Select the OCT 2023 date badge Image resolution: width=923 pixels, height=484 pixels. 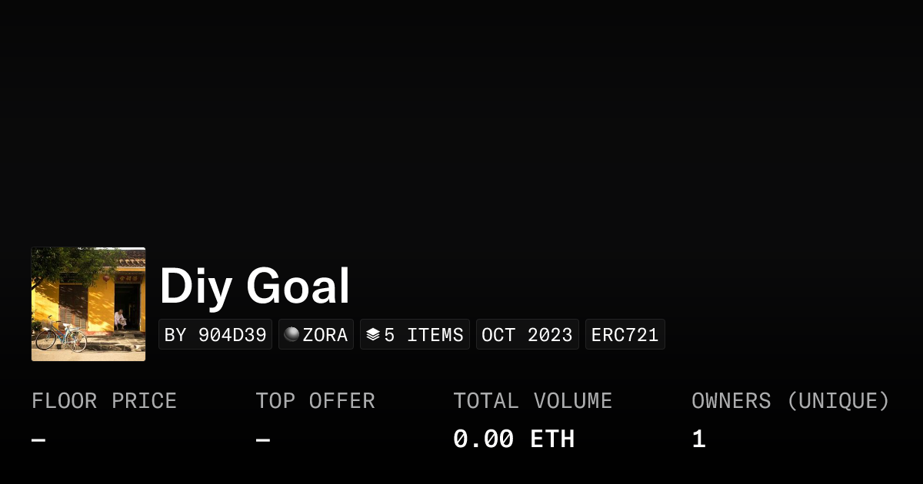528,335
